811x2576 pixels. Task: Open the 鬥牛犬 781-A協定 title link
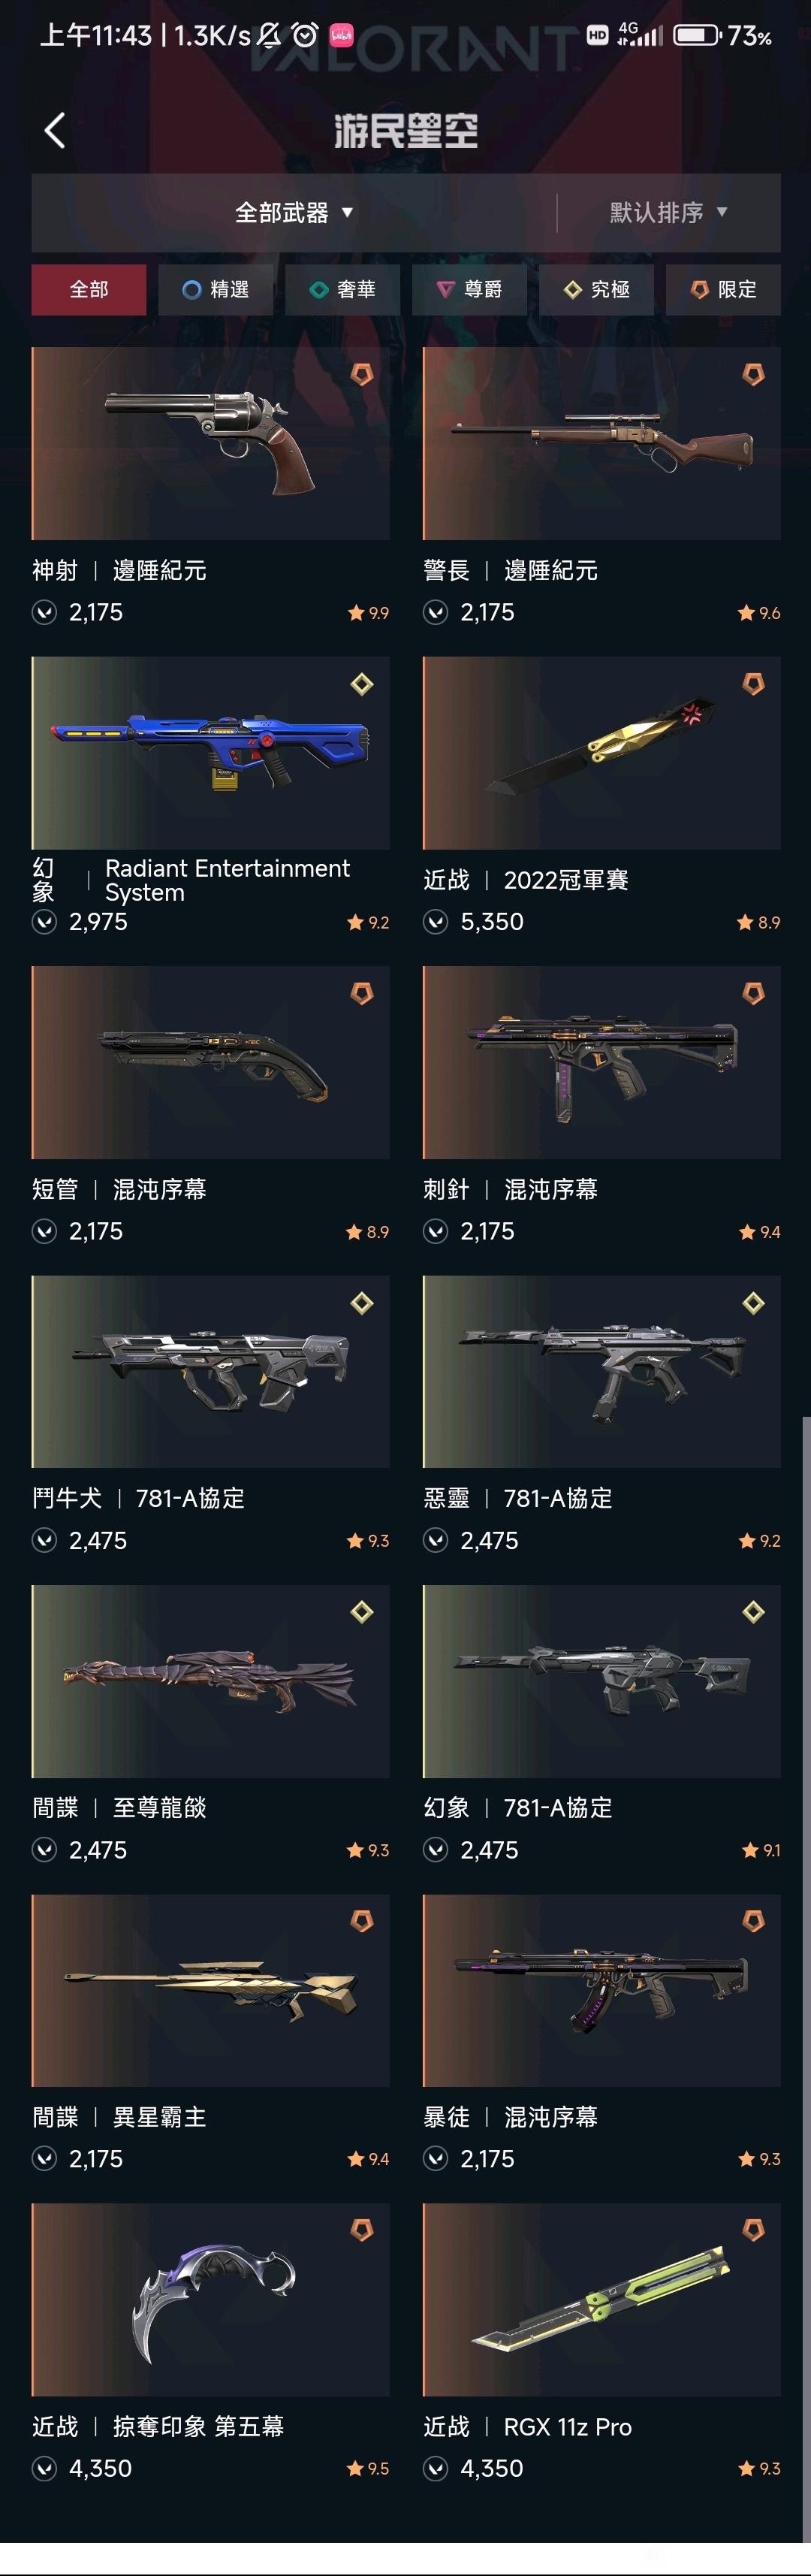[x=139, y=1498]
